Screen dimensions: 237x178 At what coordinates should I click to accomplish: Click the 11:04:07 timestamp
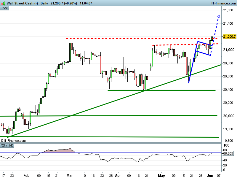click(x=86, y=3)
